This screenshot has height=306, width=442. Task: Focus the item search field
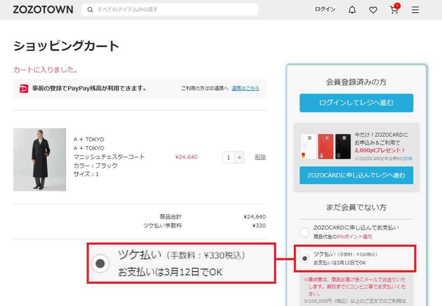coord(170,10)
